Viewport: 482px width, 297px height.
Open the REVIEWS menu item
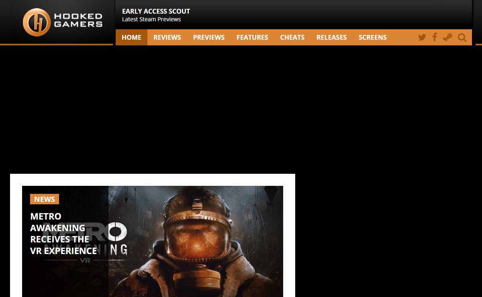point(167,37)
